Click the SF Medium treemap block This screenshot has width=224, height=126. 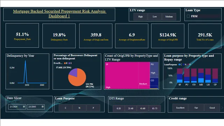144,73
